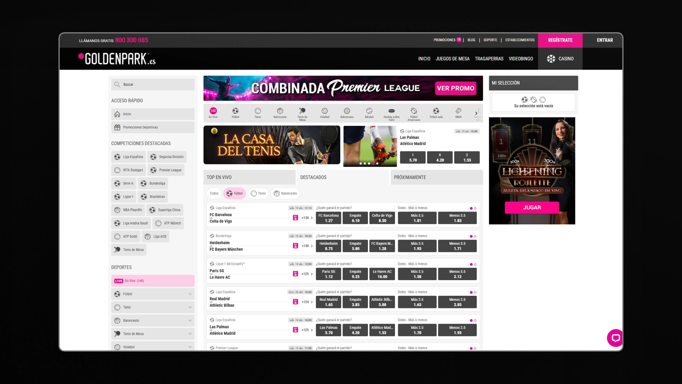Viewport: 682px width, 384px height.
Task: Toggle market dots on FC Barcelona row
Action: tap(473, 208)
